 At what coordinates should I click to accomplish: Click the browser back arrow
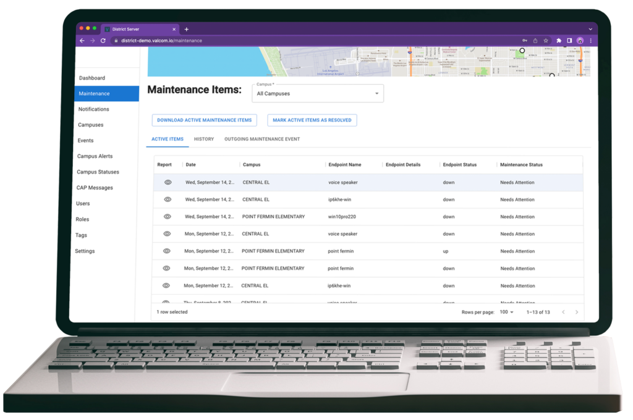(82, 41)
